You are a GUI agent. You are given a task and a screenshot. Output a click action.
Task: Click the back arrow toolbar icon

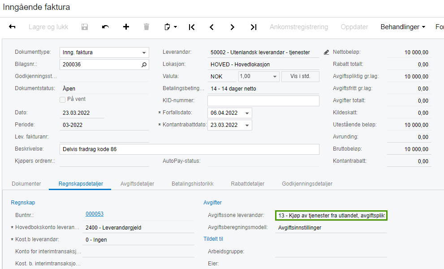pyautogui.click(x=12, y=27)
